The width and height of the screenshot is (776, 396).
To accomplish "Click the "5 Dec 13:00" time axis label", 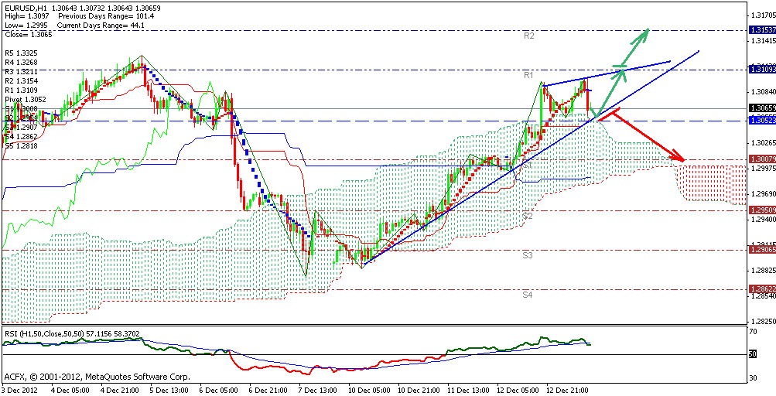I will (x=169, y=390).
